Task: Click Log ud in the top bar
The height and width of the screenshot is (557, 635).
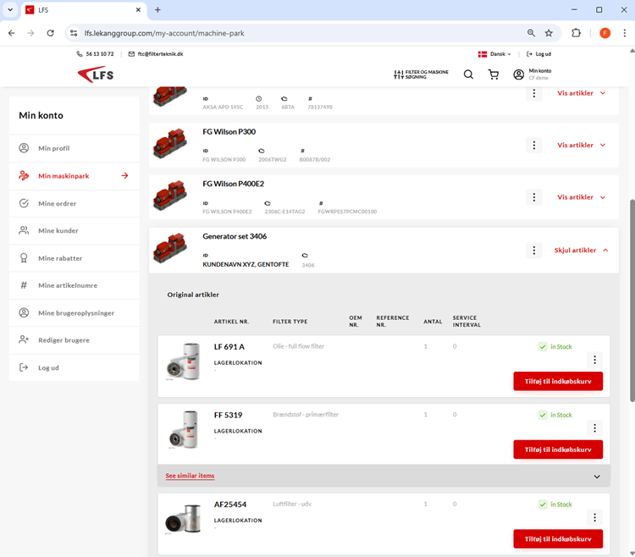Action: [x=538, y=54]
